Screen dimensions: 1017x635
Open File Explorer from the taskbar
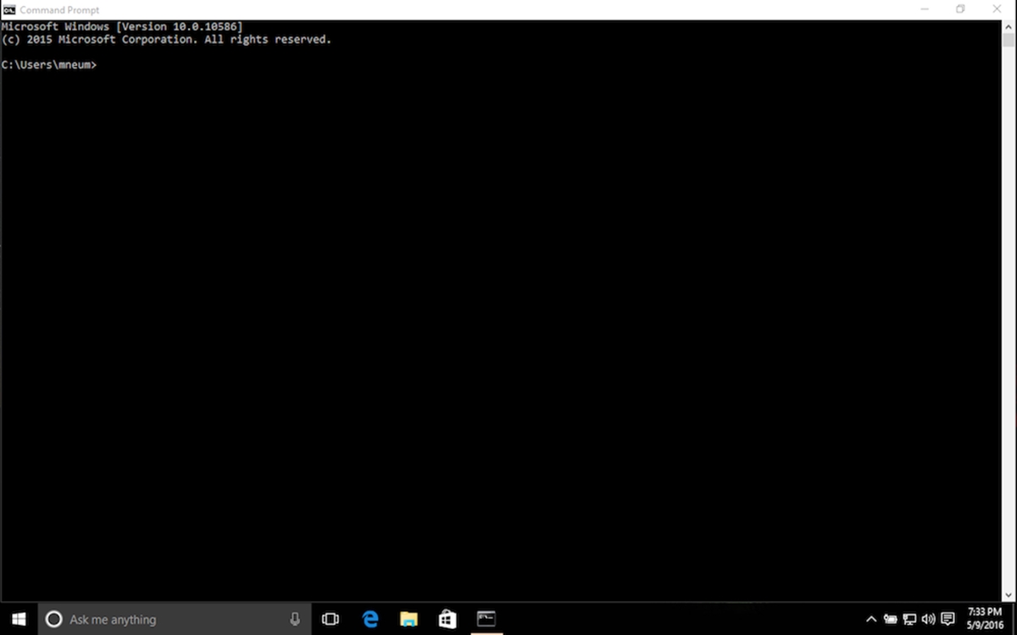tap(408, 619)
